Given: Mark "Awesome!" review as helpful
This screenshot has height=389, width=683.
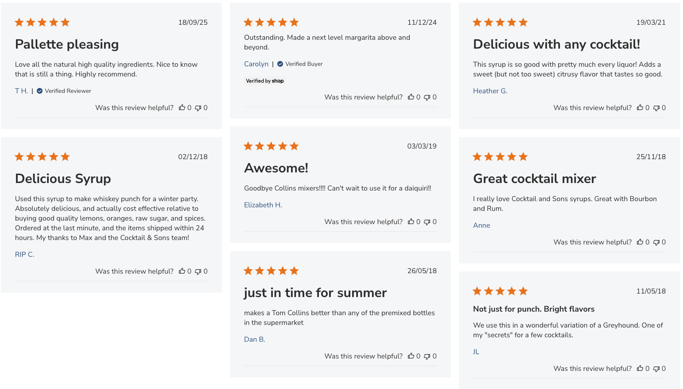Looking at the screenshot, I should pyautogui.click(x=411, y=221).
